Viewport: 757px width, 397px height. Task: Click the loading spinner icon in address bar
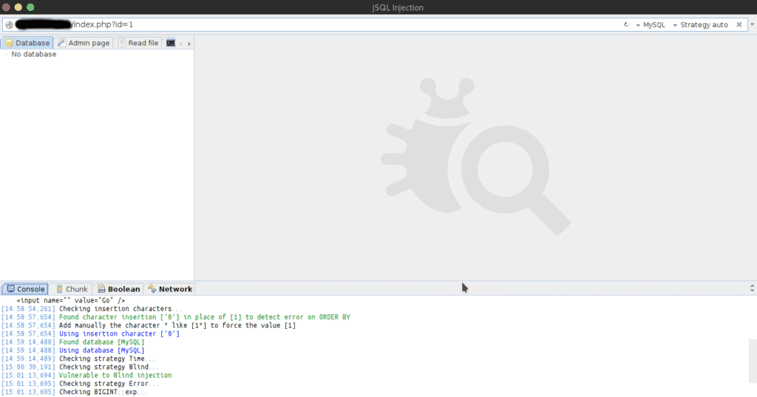pyautogui.click(x=627, y=25)
